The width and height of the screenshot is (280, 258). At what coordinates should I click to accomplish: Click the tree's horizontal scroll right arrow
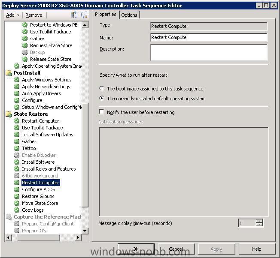point(78,237)
